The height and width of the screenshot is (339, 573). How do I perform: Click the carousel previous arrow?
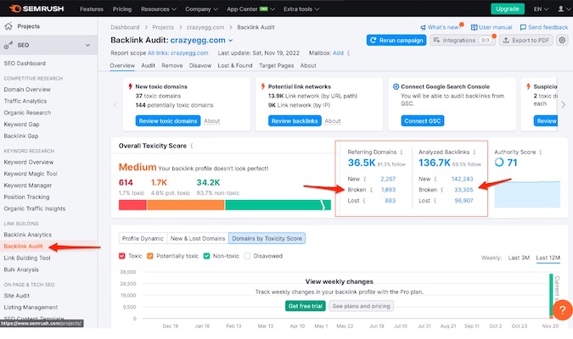point(115,105)
